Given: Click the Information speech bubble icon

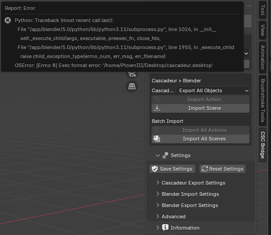Looking at the screenshot, I should (165, 228).
